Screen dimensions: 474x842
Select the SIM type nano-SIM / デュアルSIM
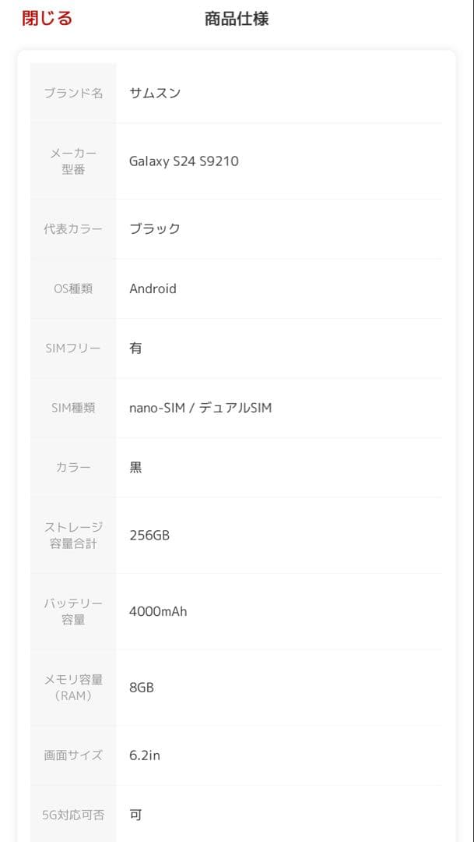coord(201,408)
